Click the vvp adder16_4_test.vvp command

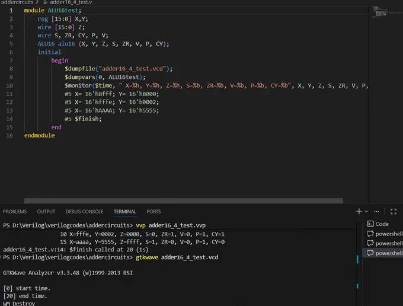coord(171,225)
